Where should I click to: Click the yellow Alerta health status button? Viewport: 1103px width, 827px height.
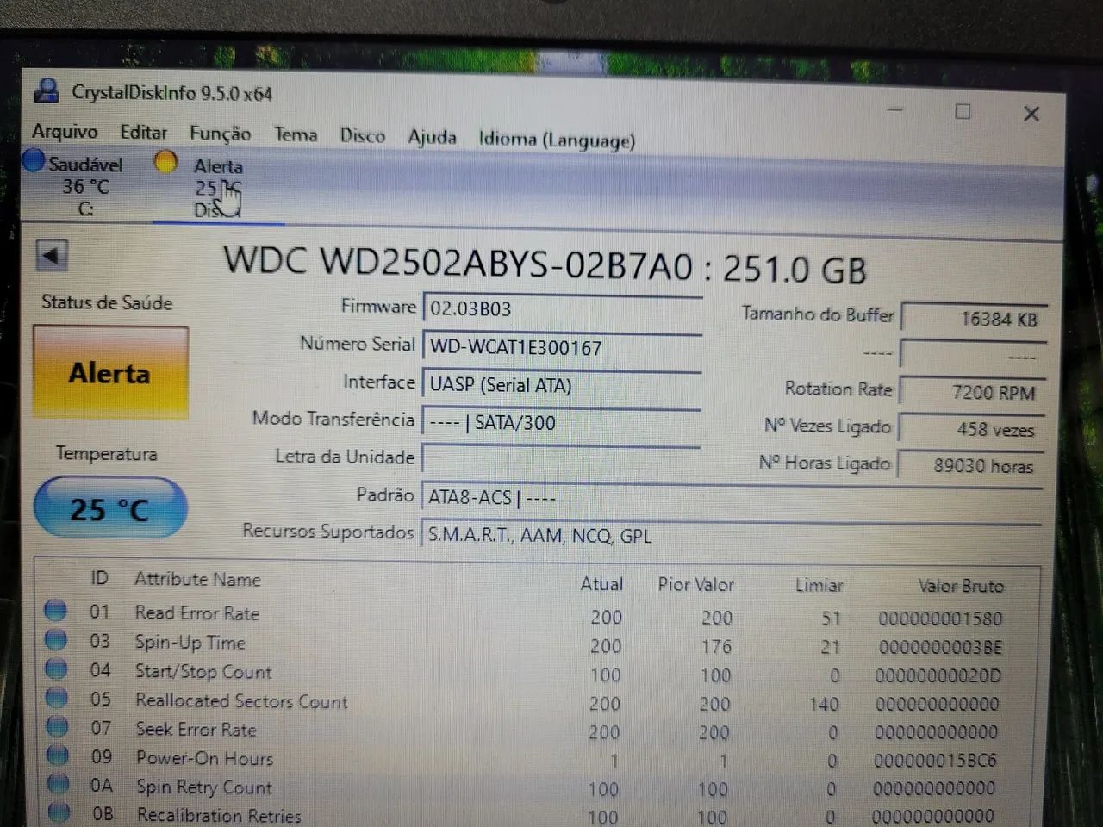110,372
